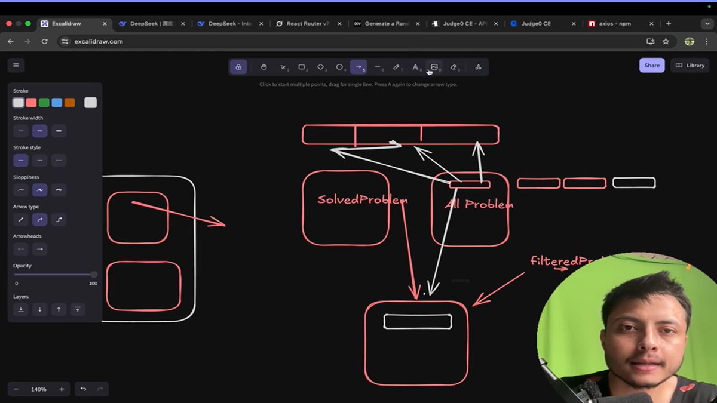
Task: Set sloppiness to cartoonist
Action: coord(59,190)
